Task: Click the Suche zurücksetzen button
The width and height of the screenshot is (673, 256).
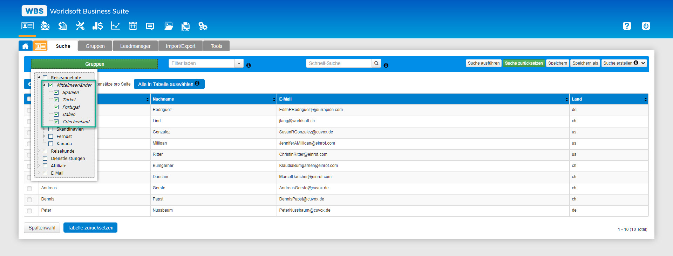Action: click(524, 63)
